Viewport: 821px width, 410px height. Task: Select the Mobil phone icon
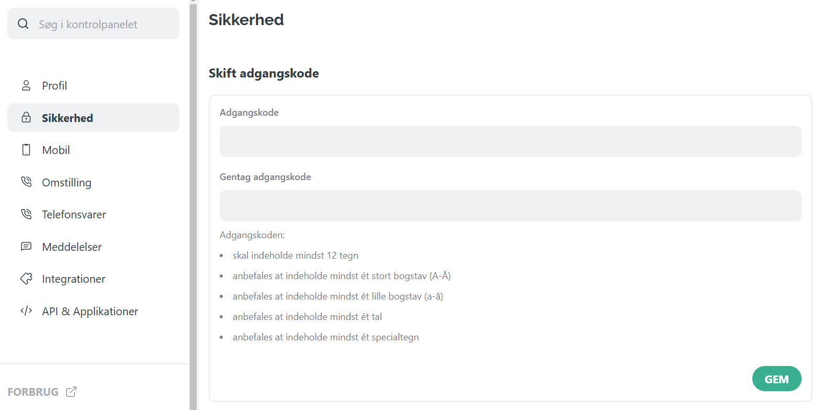tap(26, 150)
